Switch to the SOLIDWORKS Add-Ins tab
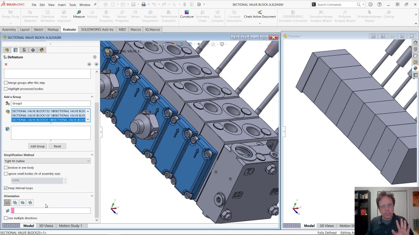The image size is (419, 235). pos(97,30)
